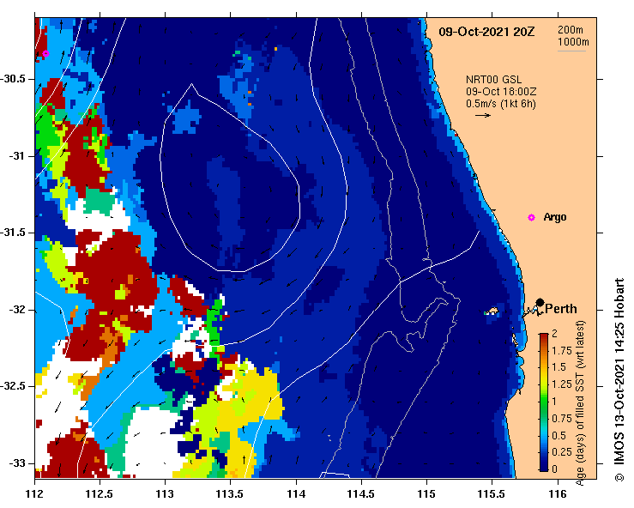
Task: Click the color bar value 1.5
Action: pos(559,367)
